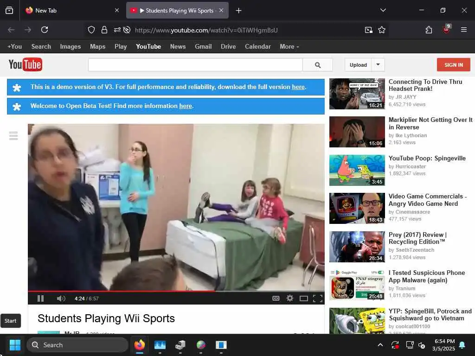Click the volume muted tray icon
Screen dimensions: 475x356
(422, 345)
